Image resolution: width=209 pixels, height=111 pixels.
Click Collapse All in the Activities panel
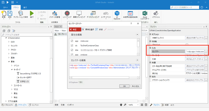coord(9,31)
